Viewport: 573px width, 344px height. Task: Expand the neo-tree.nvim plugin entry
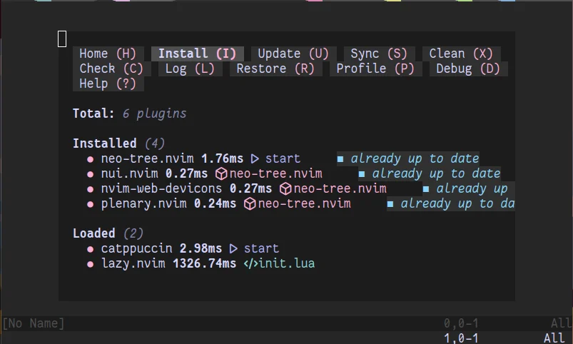147,158
